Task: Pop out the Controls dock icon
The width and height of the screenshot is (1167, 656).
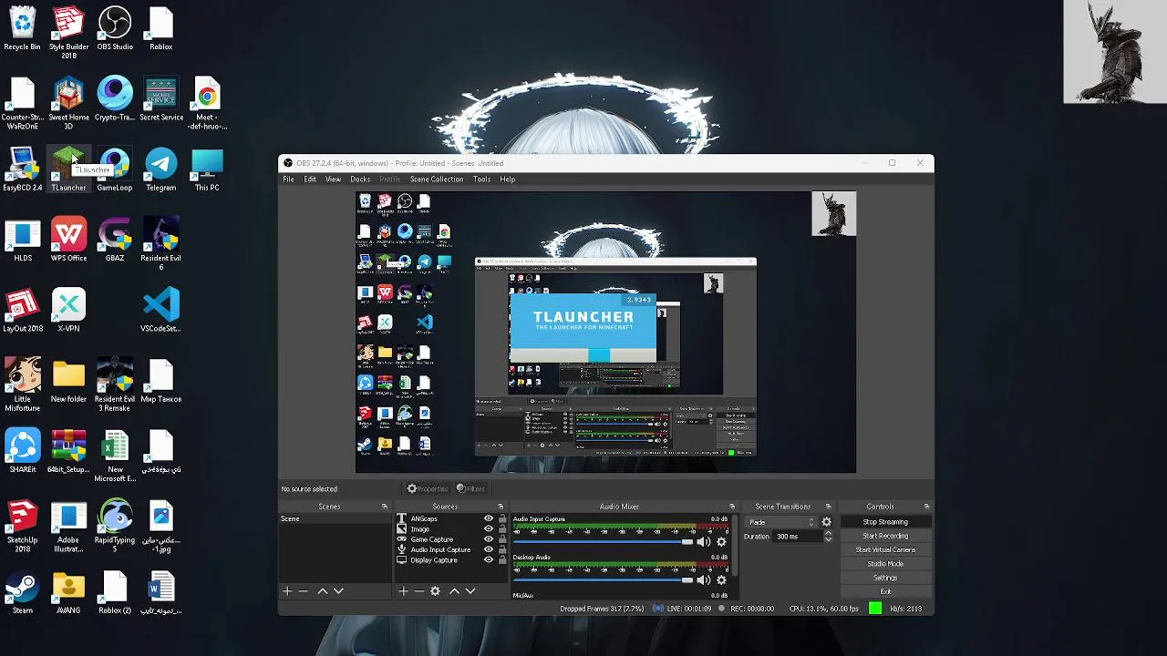Action: pos(927,507)
